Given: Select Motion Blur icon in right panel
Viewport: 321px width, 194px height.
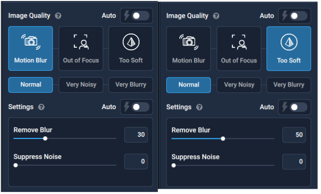Looking at the screenshot, I should 188,48.
